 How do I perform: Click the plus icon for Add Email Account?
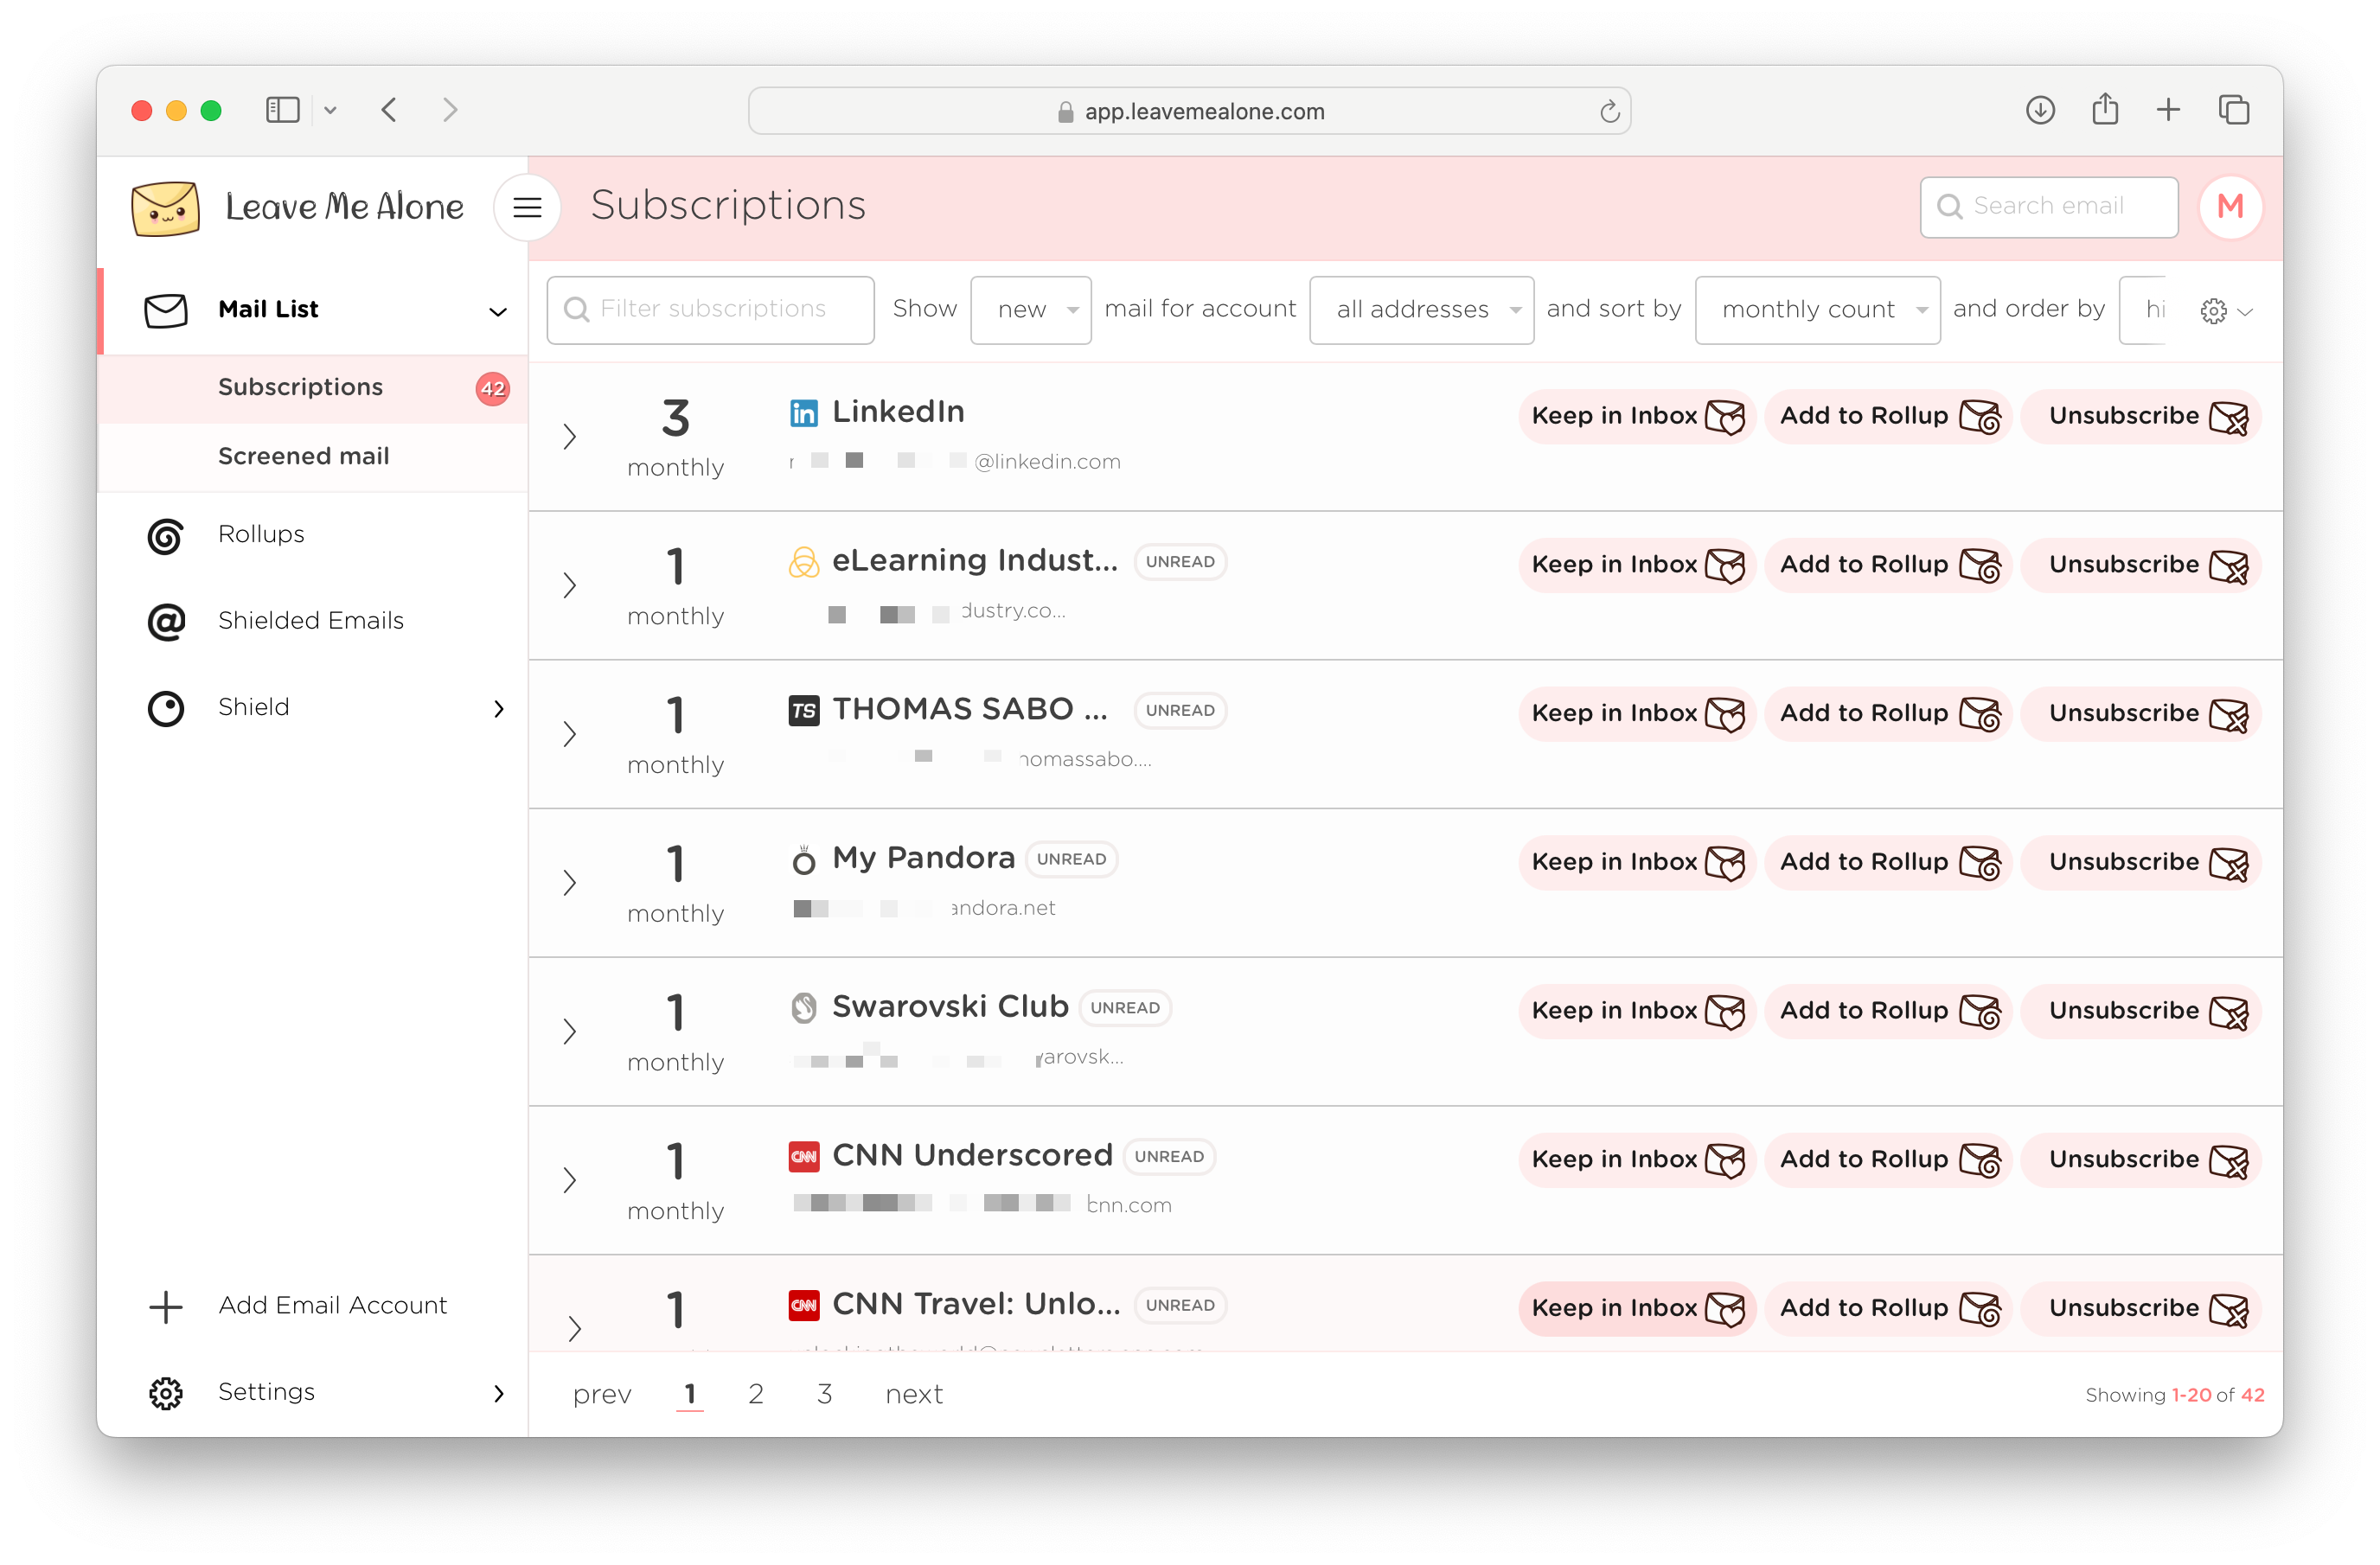click(x=166, y=1306)
